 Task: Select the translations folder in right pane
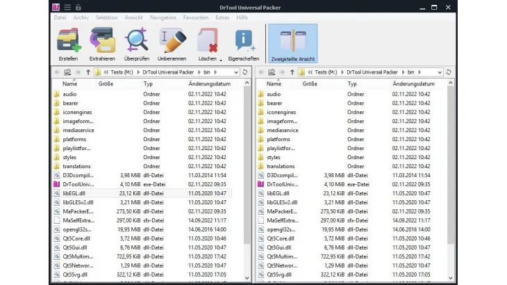tap(281, 166)
